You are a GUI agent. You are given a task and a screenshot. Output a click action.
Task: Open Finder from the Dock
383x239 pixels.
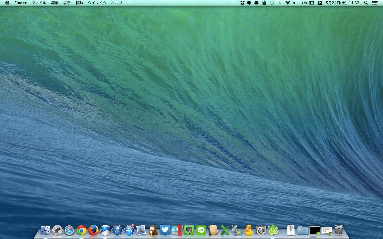pos(45,230)
